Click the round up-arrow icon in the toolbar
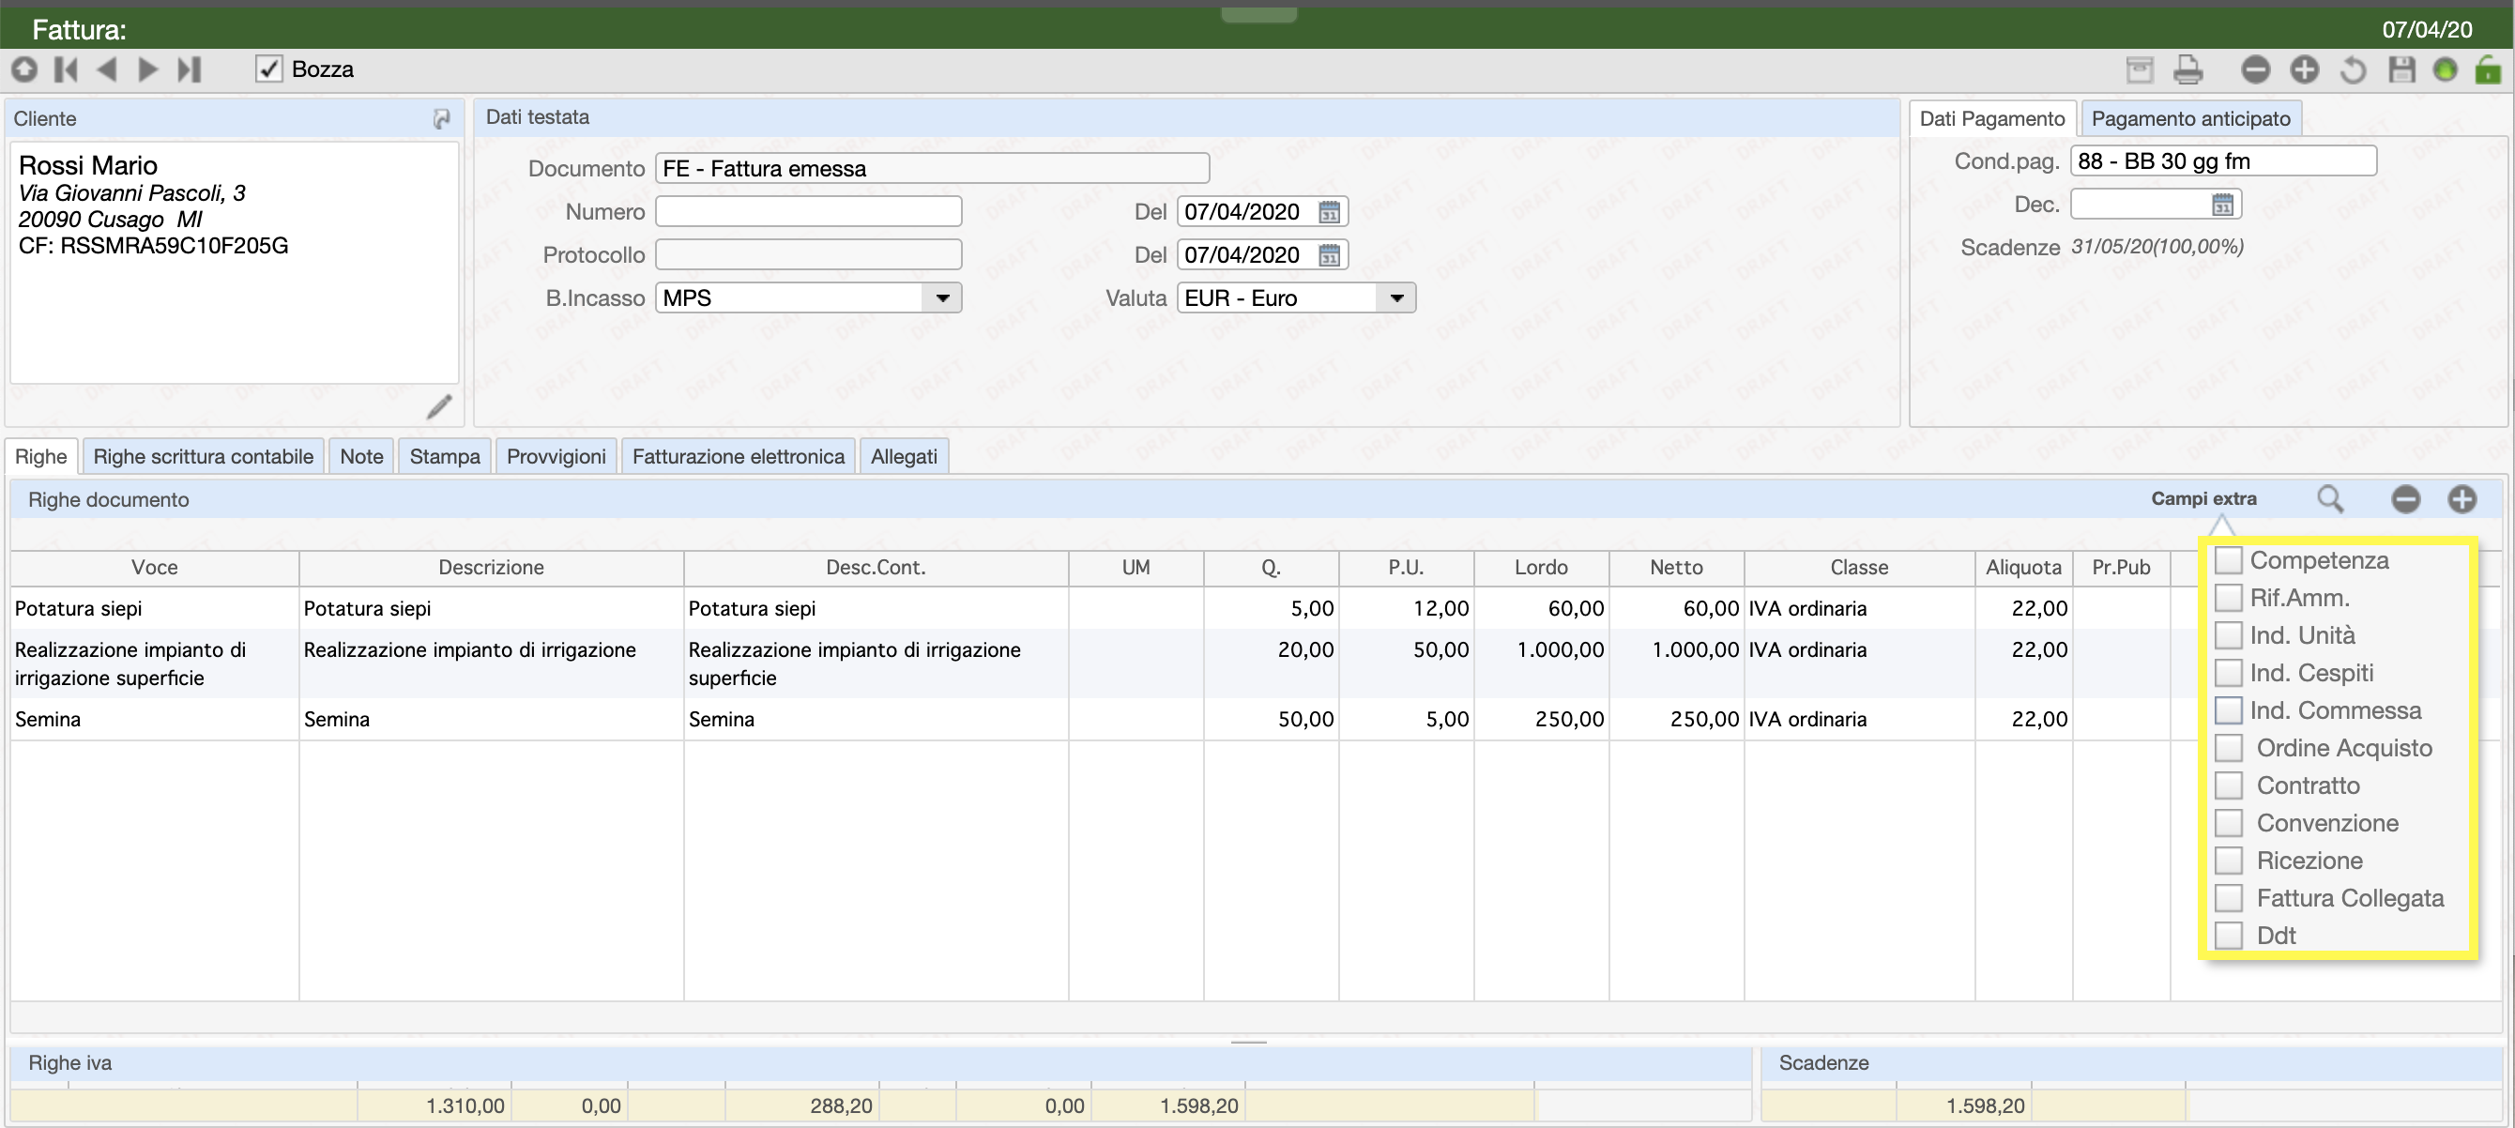 click(24, 69)
